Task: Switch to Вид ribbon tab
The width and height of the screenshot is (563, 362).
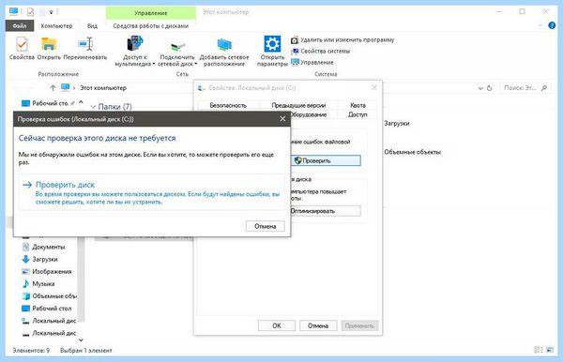Action: click(92, 26)
